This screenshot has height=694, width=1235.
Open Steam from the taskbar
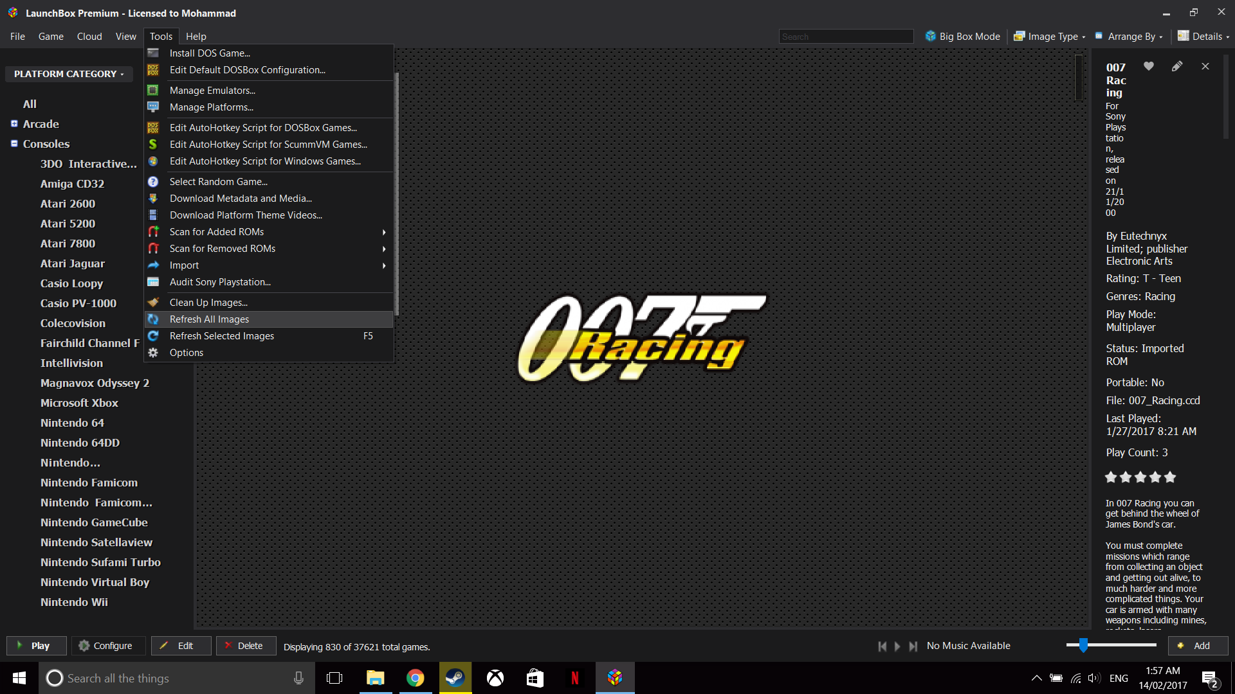tap(455, 678)
